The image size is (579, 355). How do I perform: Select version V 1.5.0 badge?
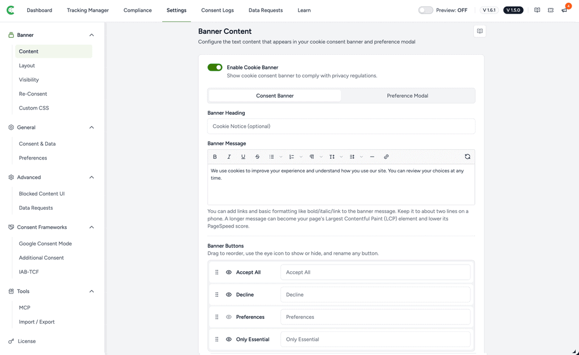(513, 10)
